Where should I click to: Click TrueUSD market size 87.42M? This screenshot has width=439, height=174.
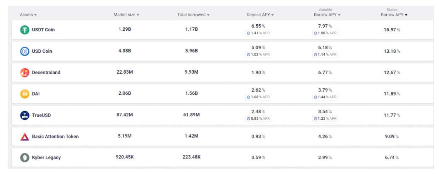(125, 114)
